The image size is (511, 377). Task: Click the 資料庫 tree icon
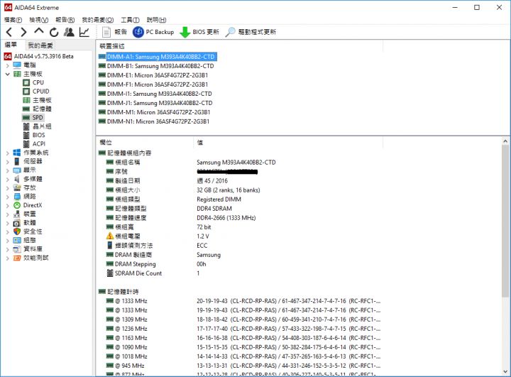coord(17,249)
